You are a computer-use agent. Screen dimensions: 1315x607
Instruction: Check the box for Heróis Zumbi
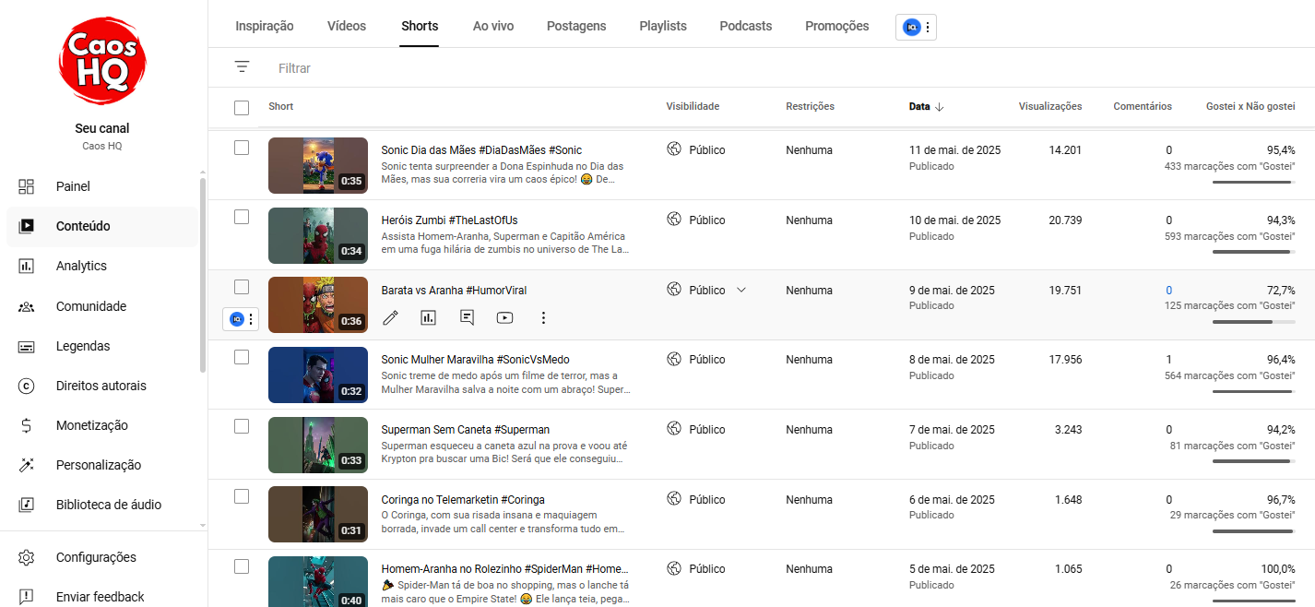pos(242,217)
